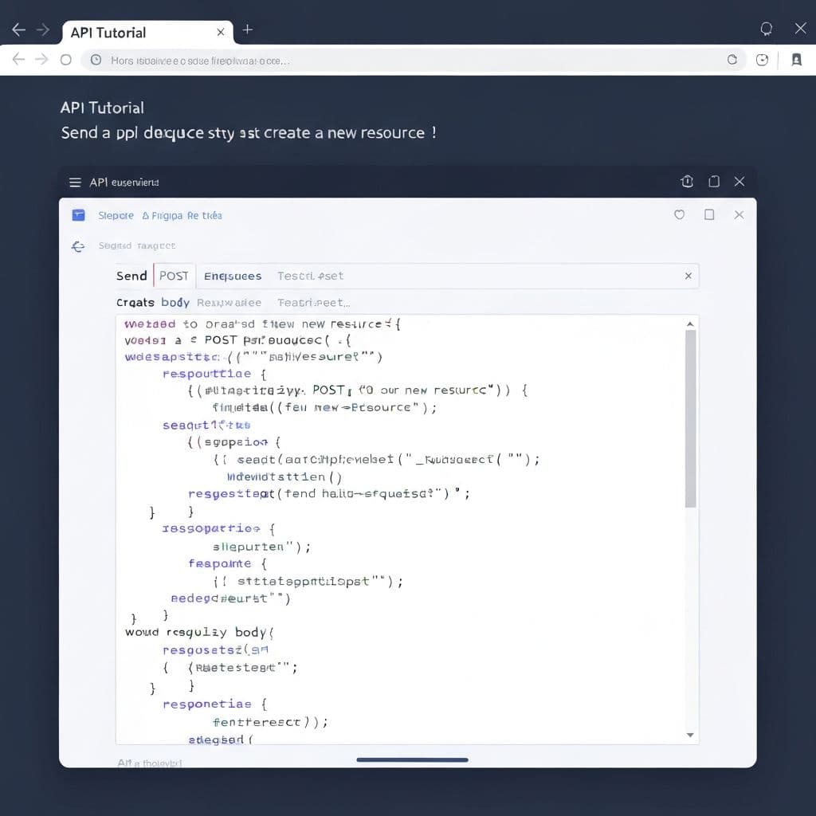The height and width of the screenshot is (816, 816).
Task: Open a new browser tab with the plus
Action: (247, 29)
